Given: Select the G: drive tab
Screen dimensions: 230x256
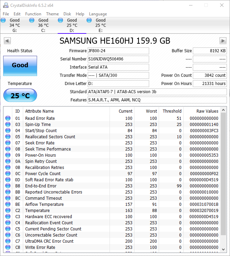Looking at the screenshot, I should (x=15, y=25).
